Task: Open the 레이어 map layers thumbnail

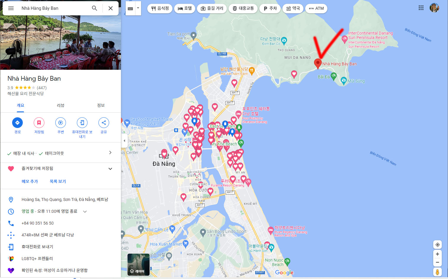Action: (138, 265)
